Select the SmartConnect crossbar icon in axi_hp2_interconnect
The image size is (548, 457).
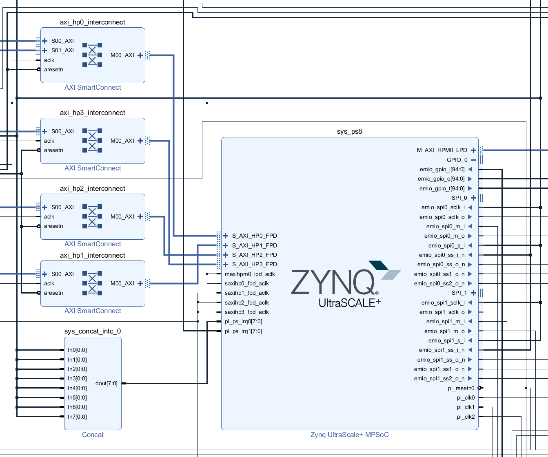coord(93,216)
